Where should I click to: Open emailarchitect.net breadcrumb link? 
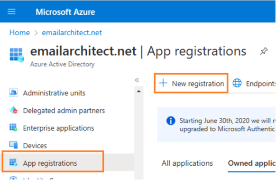point(72,33)
